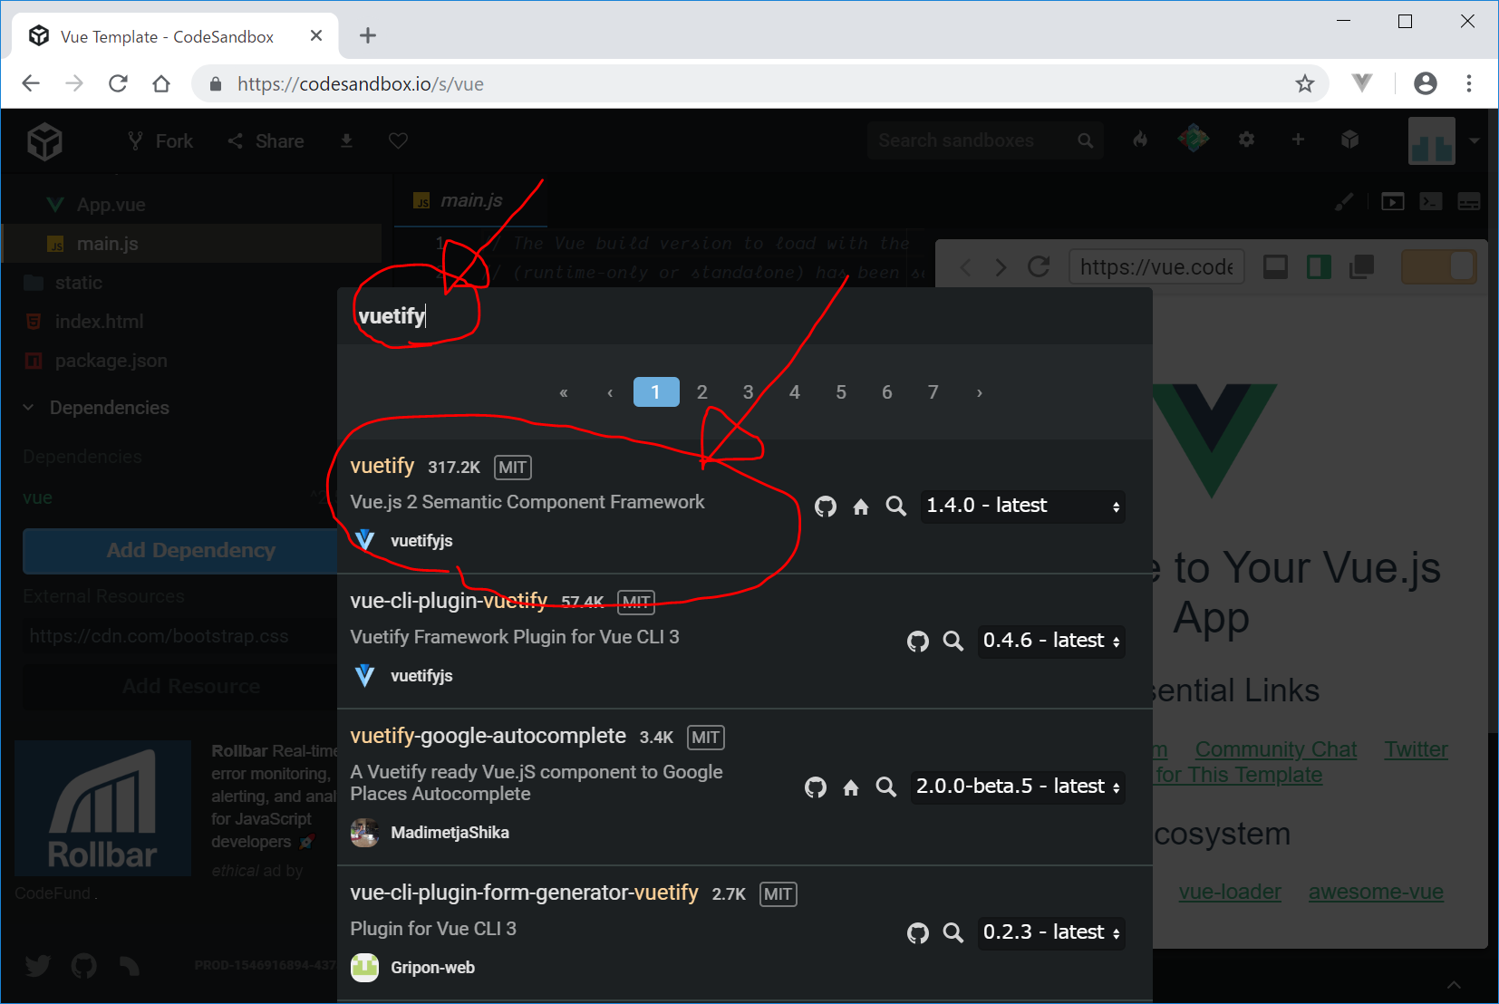The width and height of the screenshot is (1499, 1004).
Task: Click MadimetjaShika author avatar
Action: pyautogui.click(x=365, y=833)
